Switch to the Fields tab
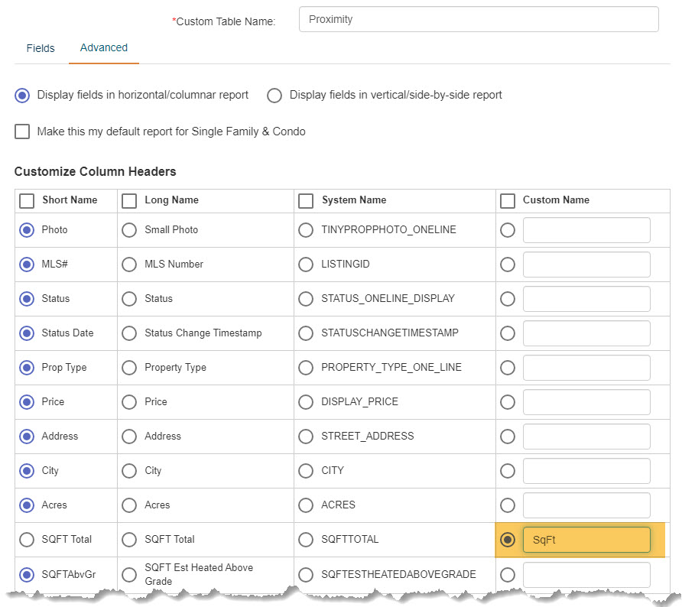 41,48
